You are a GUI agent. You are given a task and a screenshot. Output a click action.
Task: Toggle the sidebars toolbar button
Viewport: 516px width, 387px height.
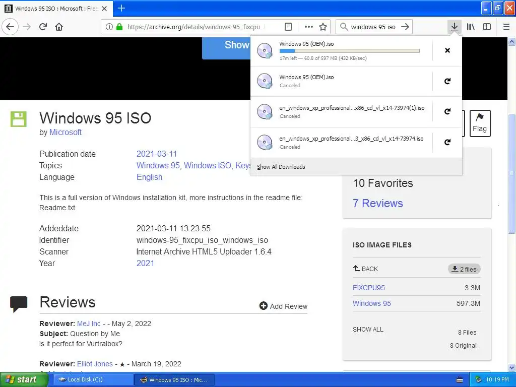[487, 27]
